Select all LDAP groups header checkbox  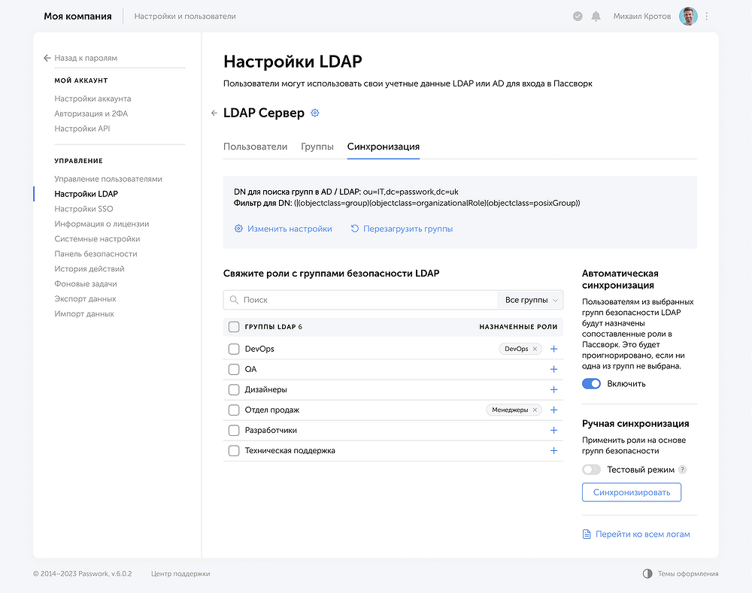[234, 327]
